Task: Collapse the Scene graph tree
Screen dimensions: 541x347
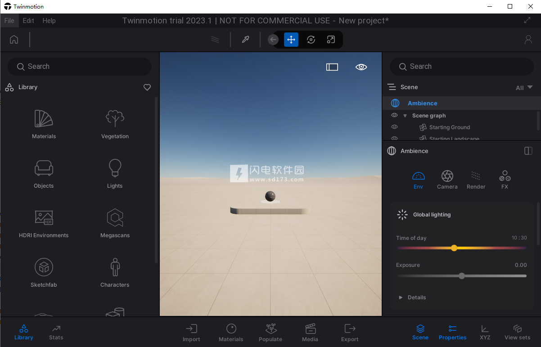Action: click(x=405, y=116)
